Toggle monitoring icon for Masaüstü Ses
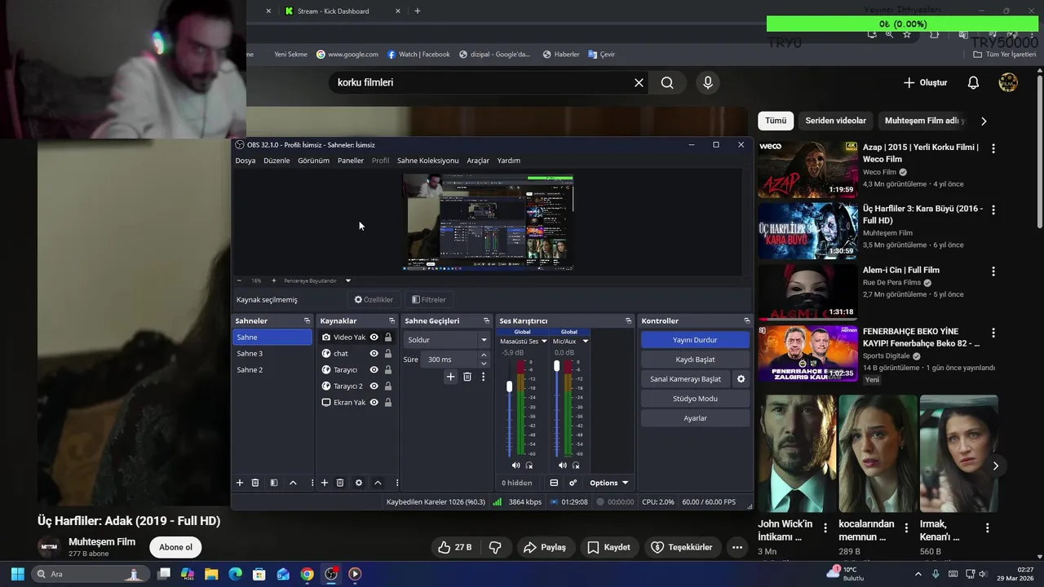1044x587 pixels. (529, 466)
